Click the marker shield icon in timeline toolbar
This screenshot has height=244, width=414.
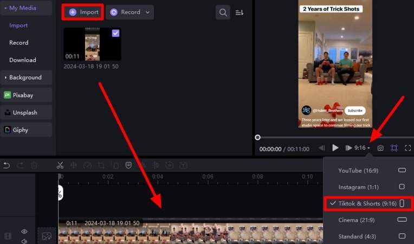click(x=128, y=165)
